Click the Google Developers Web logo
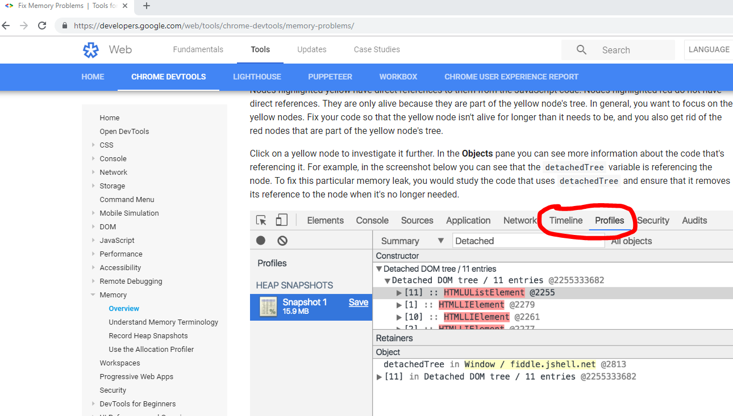Screen dimensions: 733x416 click(x=90, y=50)
